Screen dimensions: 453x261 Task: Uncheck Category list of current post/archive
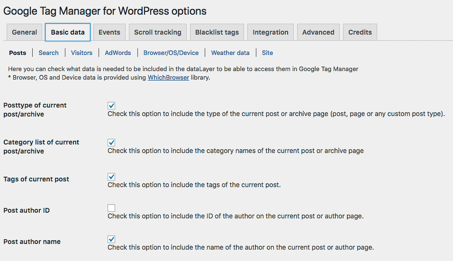coord(111,142)
